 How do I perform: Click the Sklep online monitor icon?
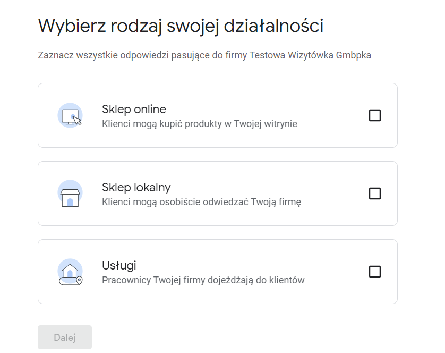(70, 115)
